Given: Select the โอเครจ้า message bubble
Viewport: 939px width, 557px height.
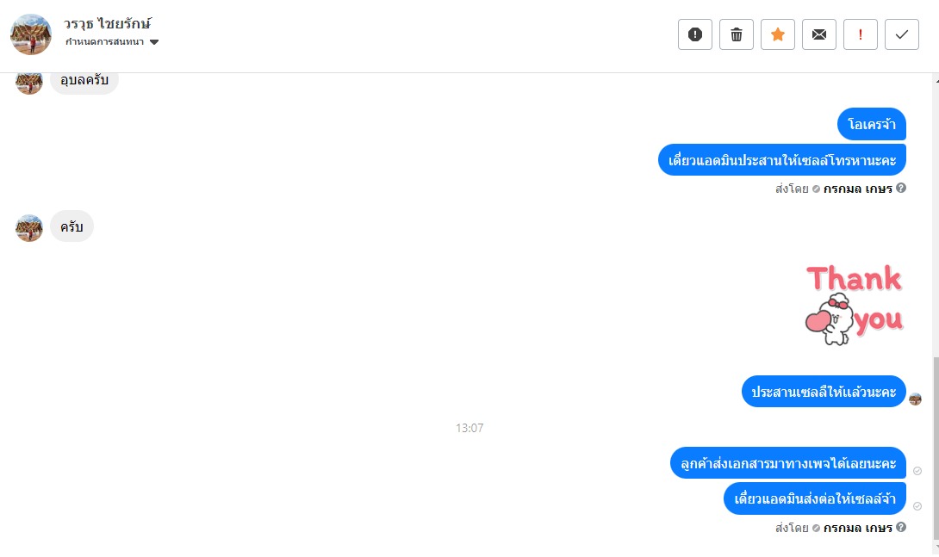Looking at the screenshot, I should [x=871, y=125].
